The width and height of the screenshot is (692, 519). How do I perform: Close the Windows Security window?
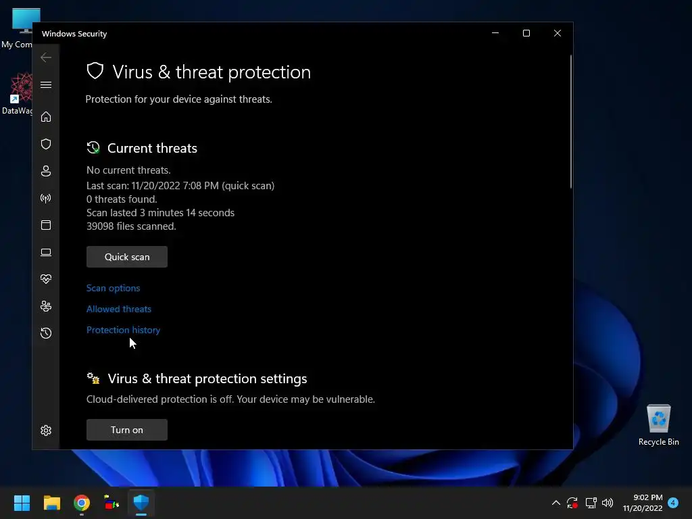[558, 34]
